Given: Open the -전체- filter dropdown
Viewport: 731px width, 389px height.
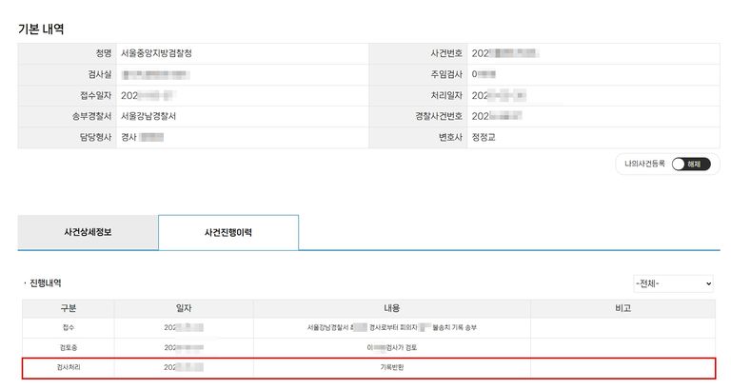Looking at the screenshot, I should click(x=673, y=283).
